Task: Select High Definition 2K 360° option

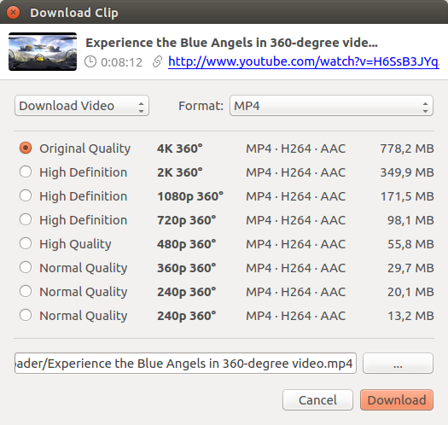Action: click(x=26, y=172)
